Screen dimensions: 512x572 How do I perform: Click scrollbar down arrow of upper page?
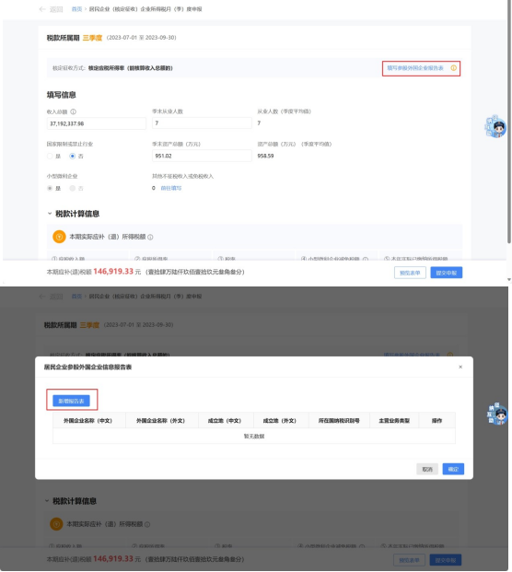pyautogui.click(x=509, y=279)
